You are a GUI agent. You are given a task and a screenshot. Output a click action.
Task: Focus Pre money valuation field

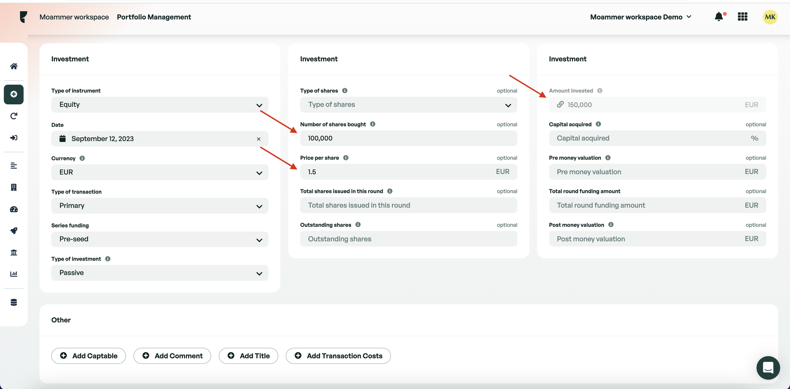click(658, 172)
